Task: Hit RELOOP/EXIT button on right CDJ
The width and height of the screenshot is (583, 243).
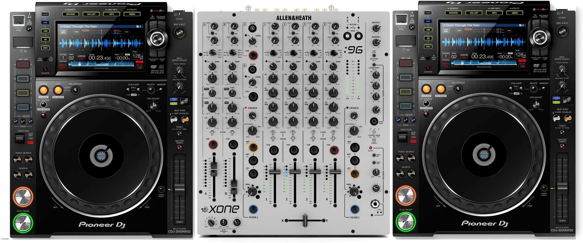Action: pyautogui.click(x=458, y=89)
